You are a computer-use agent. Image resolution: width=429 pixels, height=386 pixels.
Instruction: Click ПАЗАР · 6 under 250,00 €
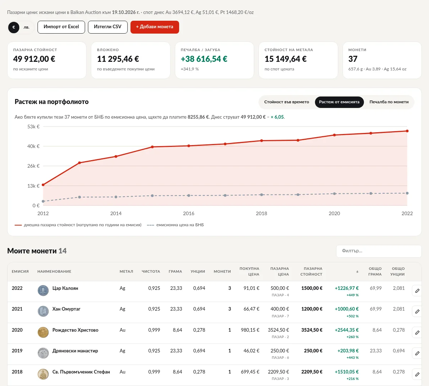coord(280,358)
